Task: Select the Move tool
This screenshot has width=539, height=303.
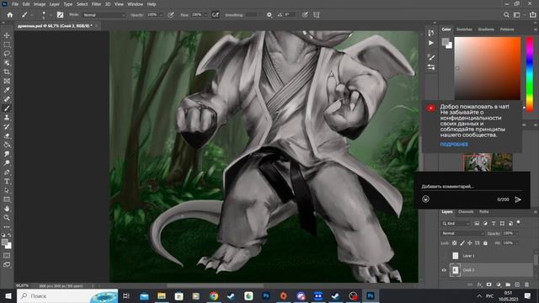Action: point(7,35)
